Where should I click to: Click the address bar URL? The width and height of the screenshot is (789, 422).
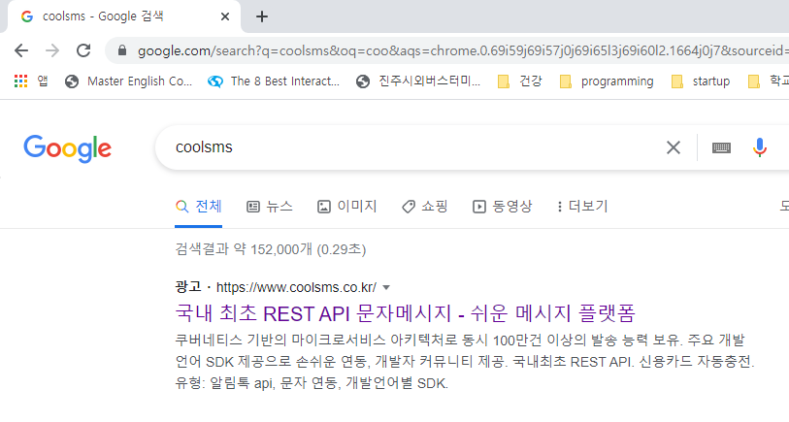[463, 50]
